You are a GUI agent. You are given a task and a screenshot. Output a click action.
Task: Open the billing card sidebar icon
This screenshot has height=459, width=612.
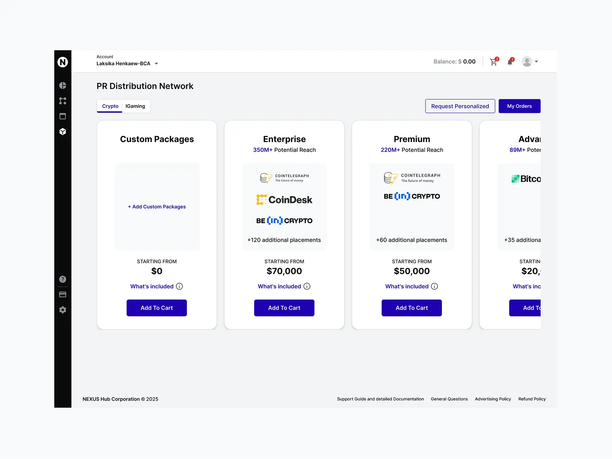click(63, 295)
